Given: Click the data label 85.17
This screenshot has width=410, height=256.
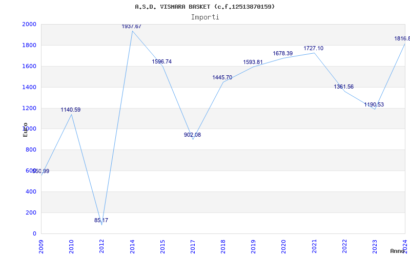Looking at the screenshot, I should pos(101,221).
